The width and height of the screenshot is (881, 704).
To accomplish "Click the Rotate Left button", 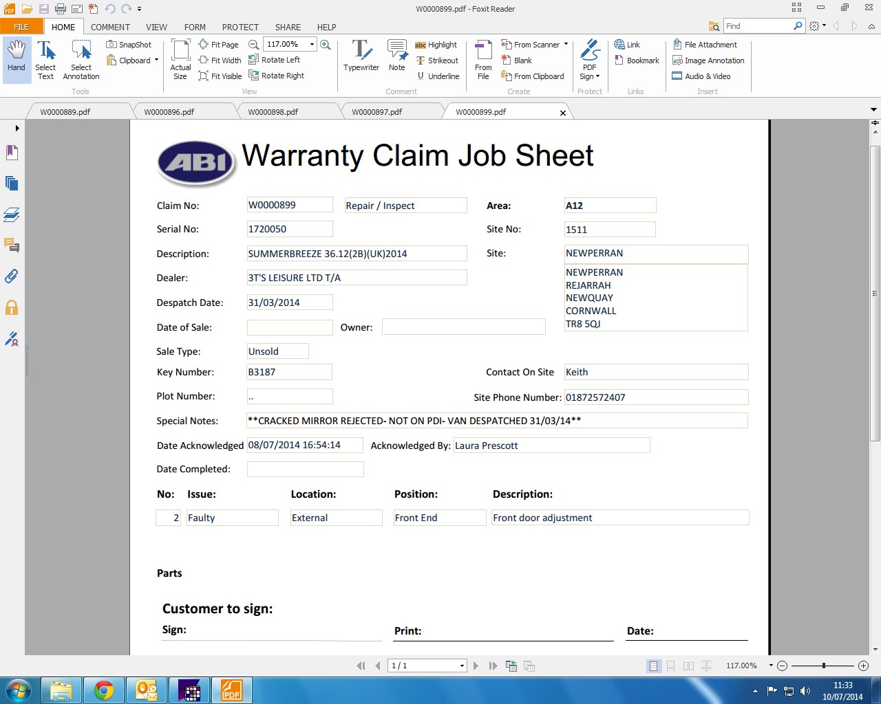I will coord(275,60).
